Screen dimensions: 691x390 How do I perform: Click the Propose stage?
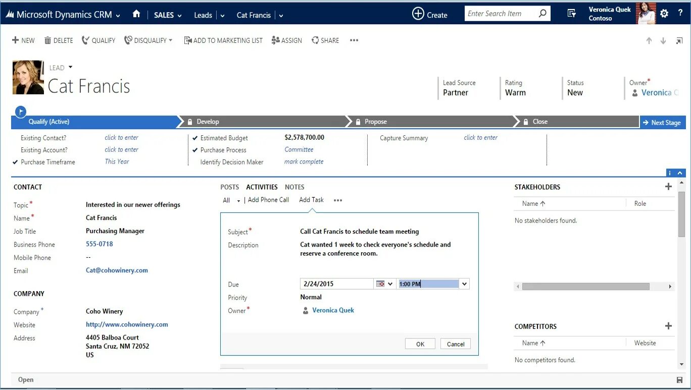[x=375, y=122]
